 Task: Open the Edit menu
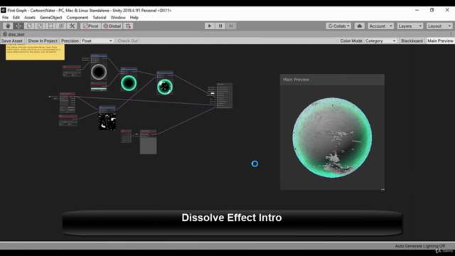(x=16, y=18)
